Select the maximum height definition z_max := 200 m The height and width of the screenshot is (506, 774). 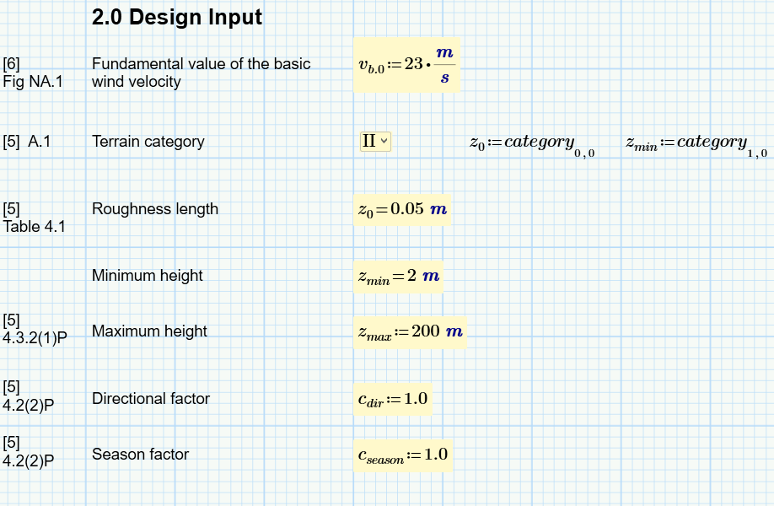[409, 331]
